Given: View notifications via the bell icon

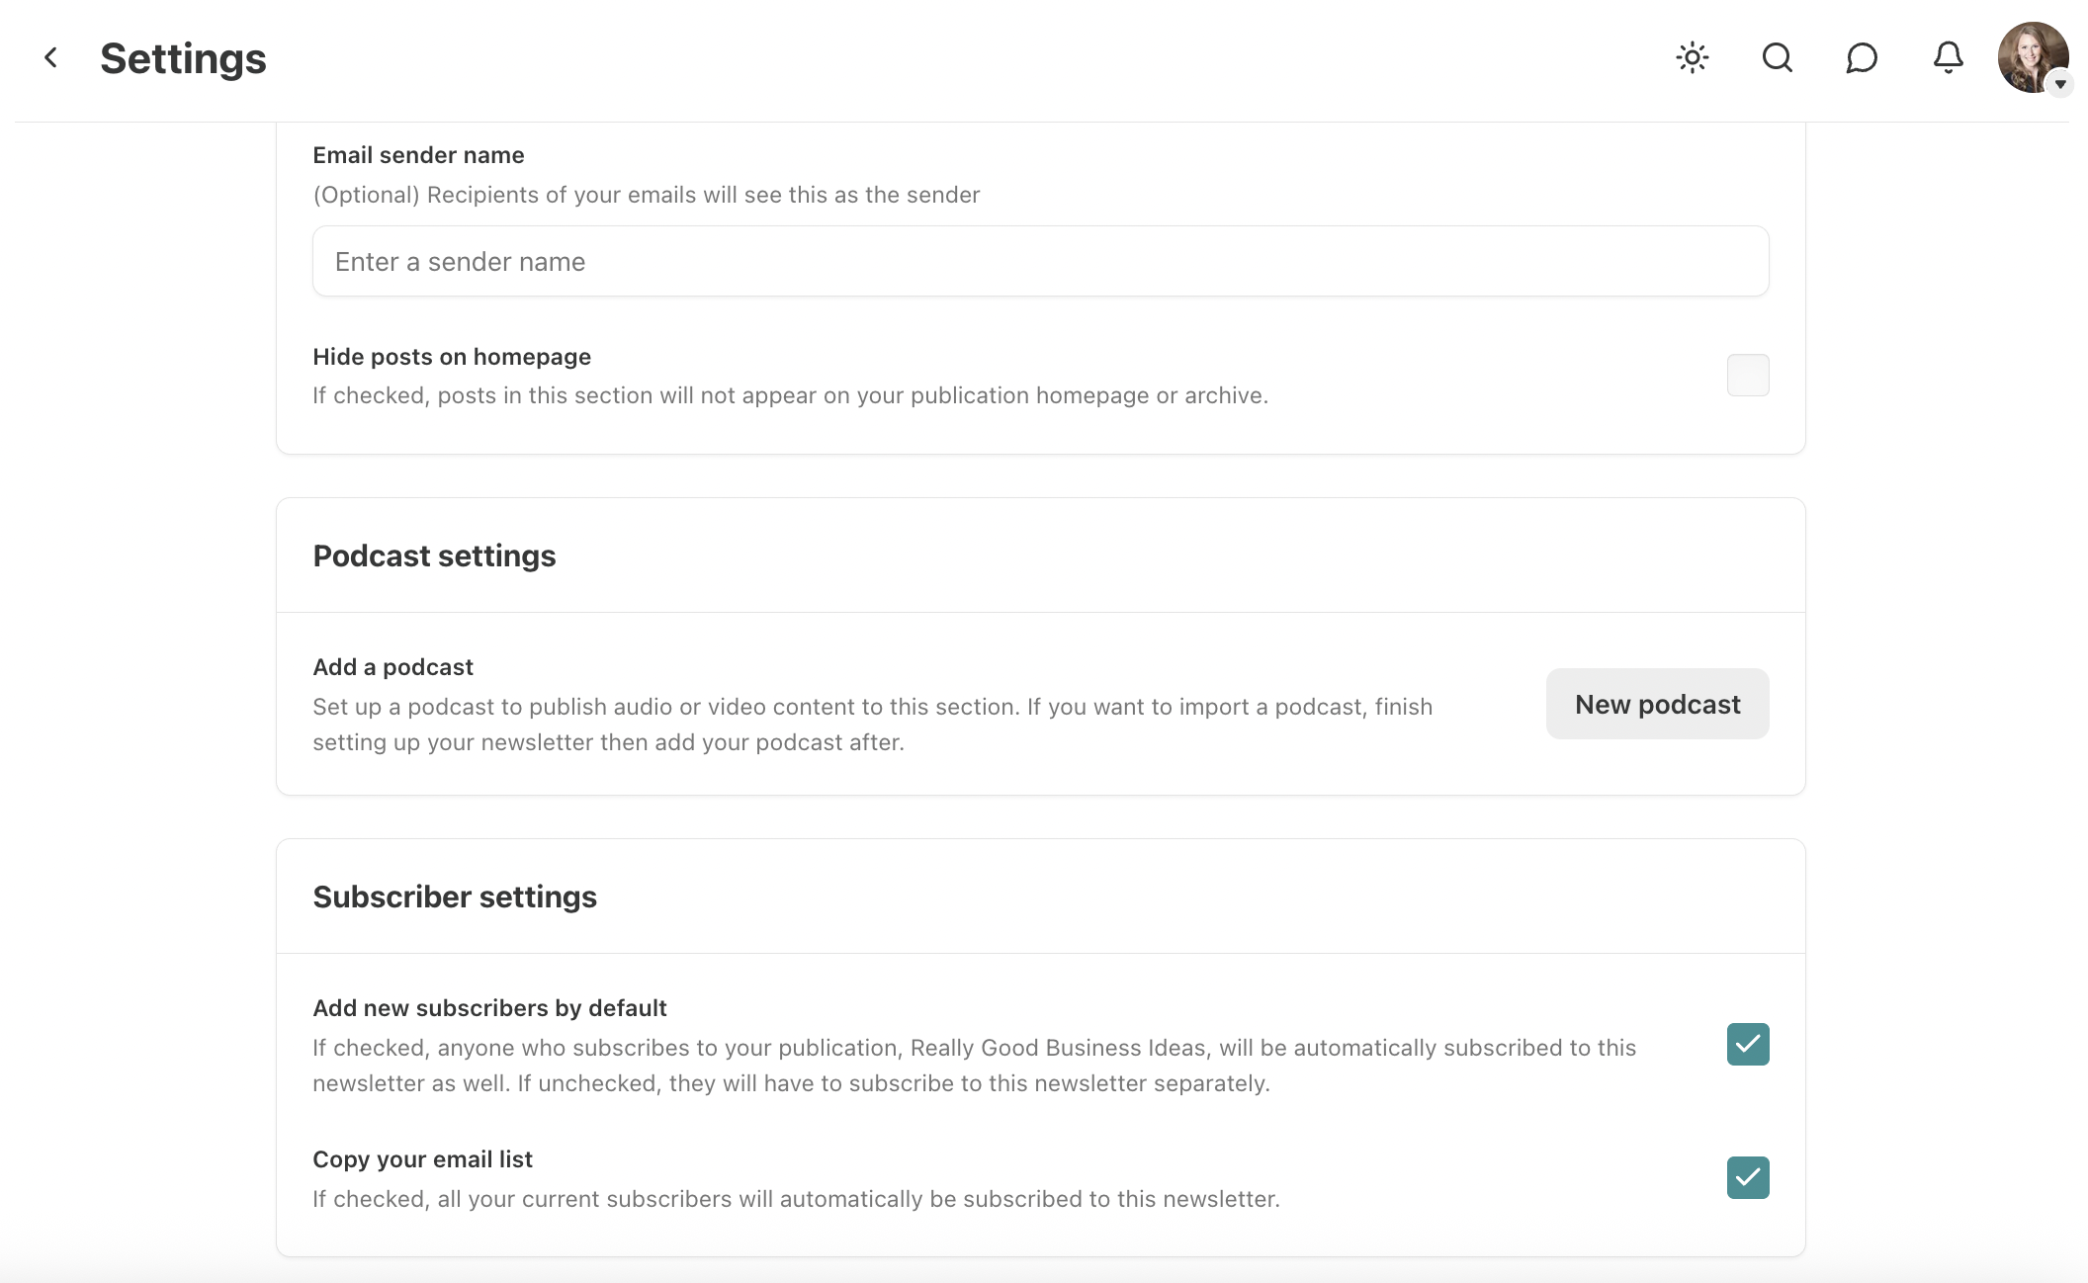Looking at the screenshot, I should (1947, 58).
